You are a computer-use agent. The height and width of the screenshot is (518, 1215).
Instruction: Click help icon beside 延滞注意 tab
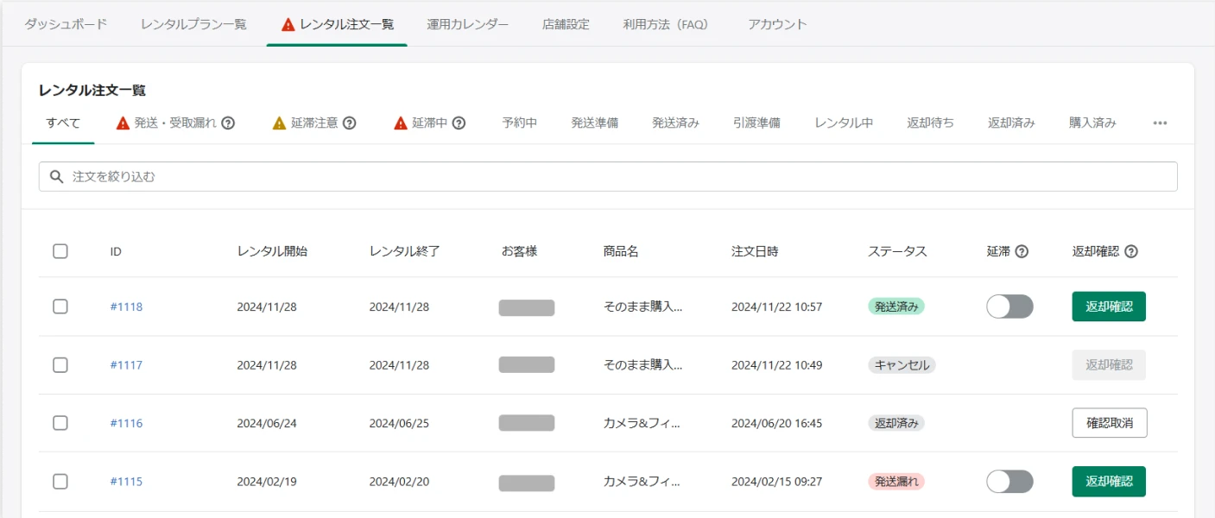tap(350, 123)
